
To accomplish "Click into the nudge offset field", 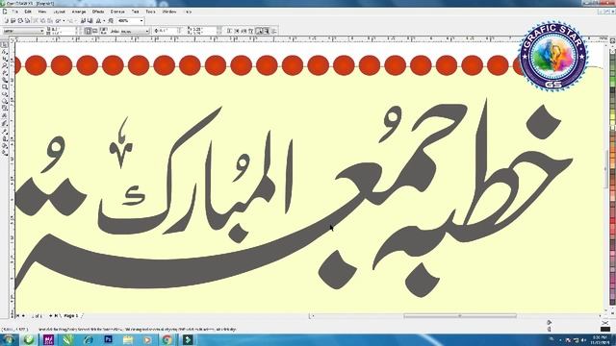I will [168, 31].
